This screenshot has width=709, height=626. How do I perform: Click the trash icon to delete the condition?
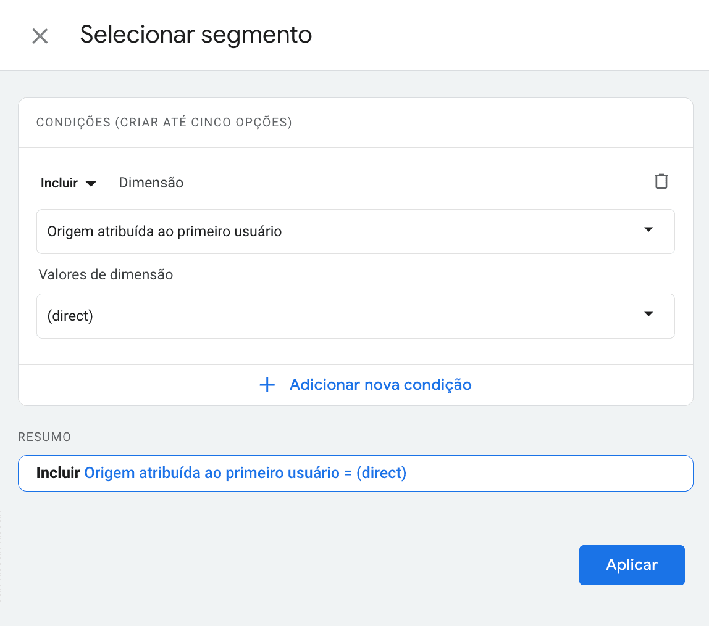click(661, 181)
